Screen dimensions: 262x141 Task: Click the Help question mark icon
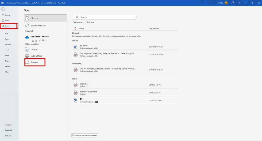239,3
